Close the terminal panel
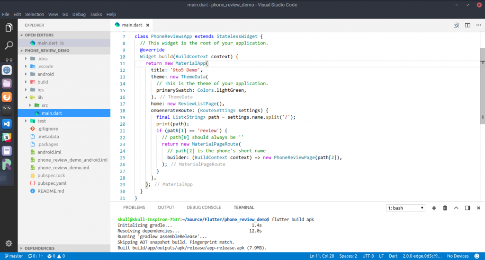This screenshot has height=260, width=485. 478,208
